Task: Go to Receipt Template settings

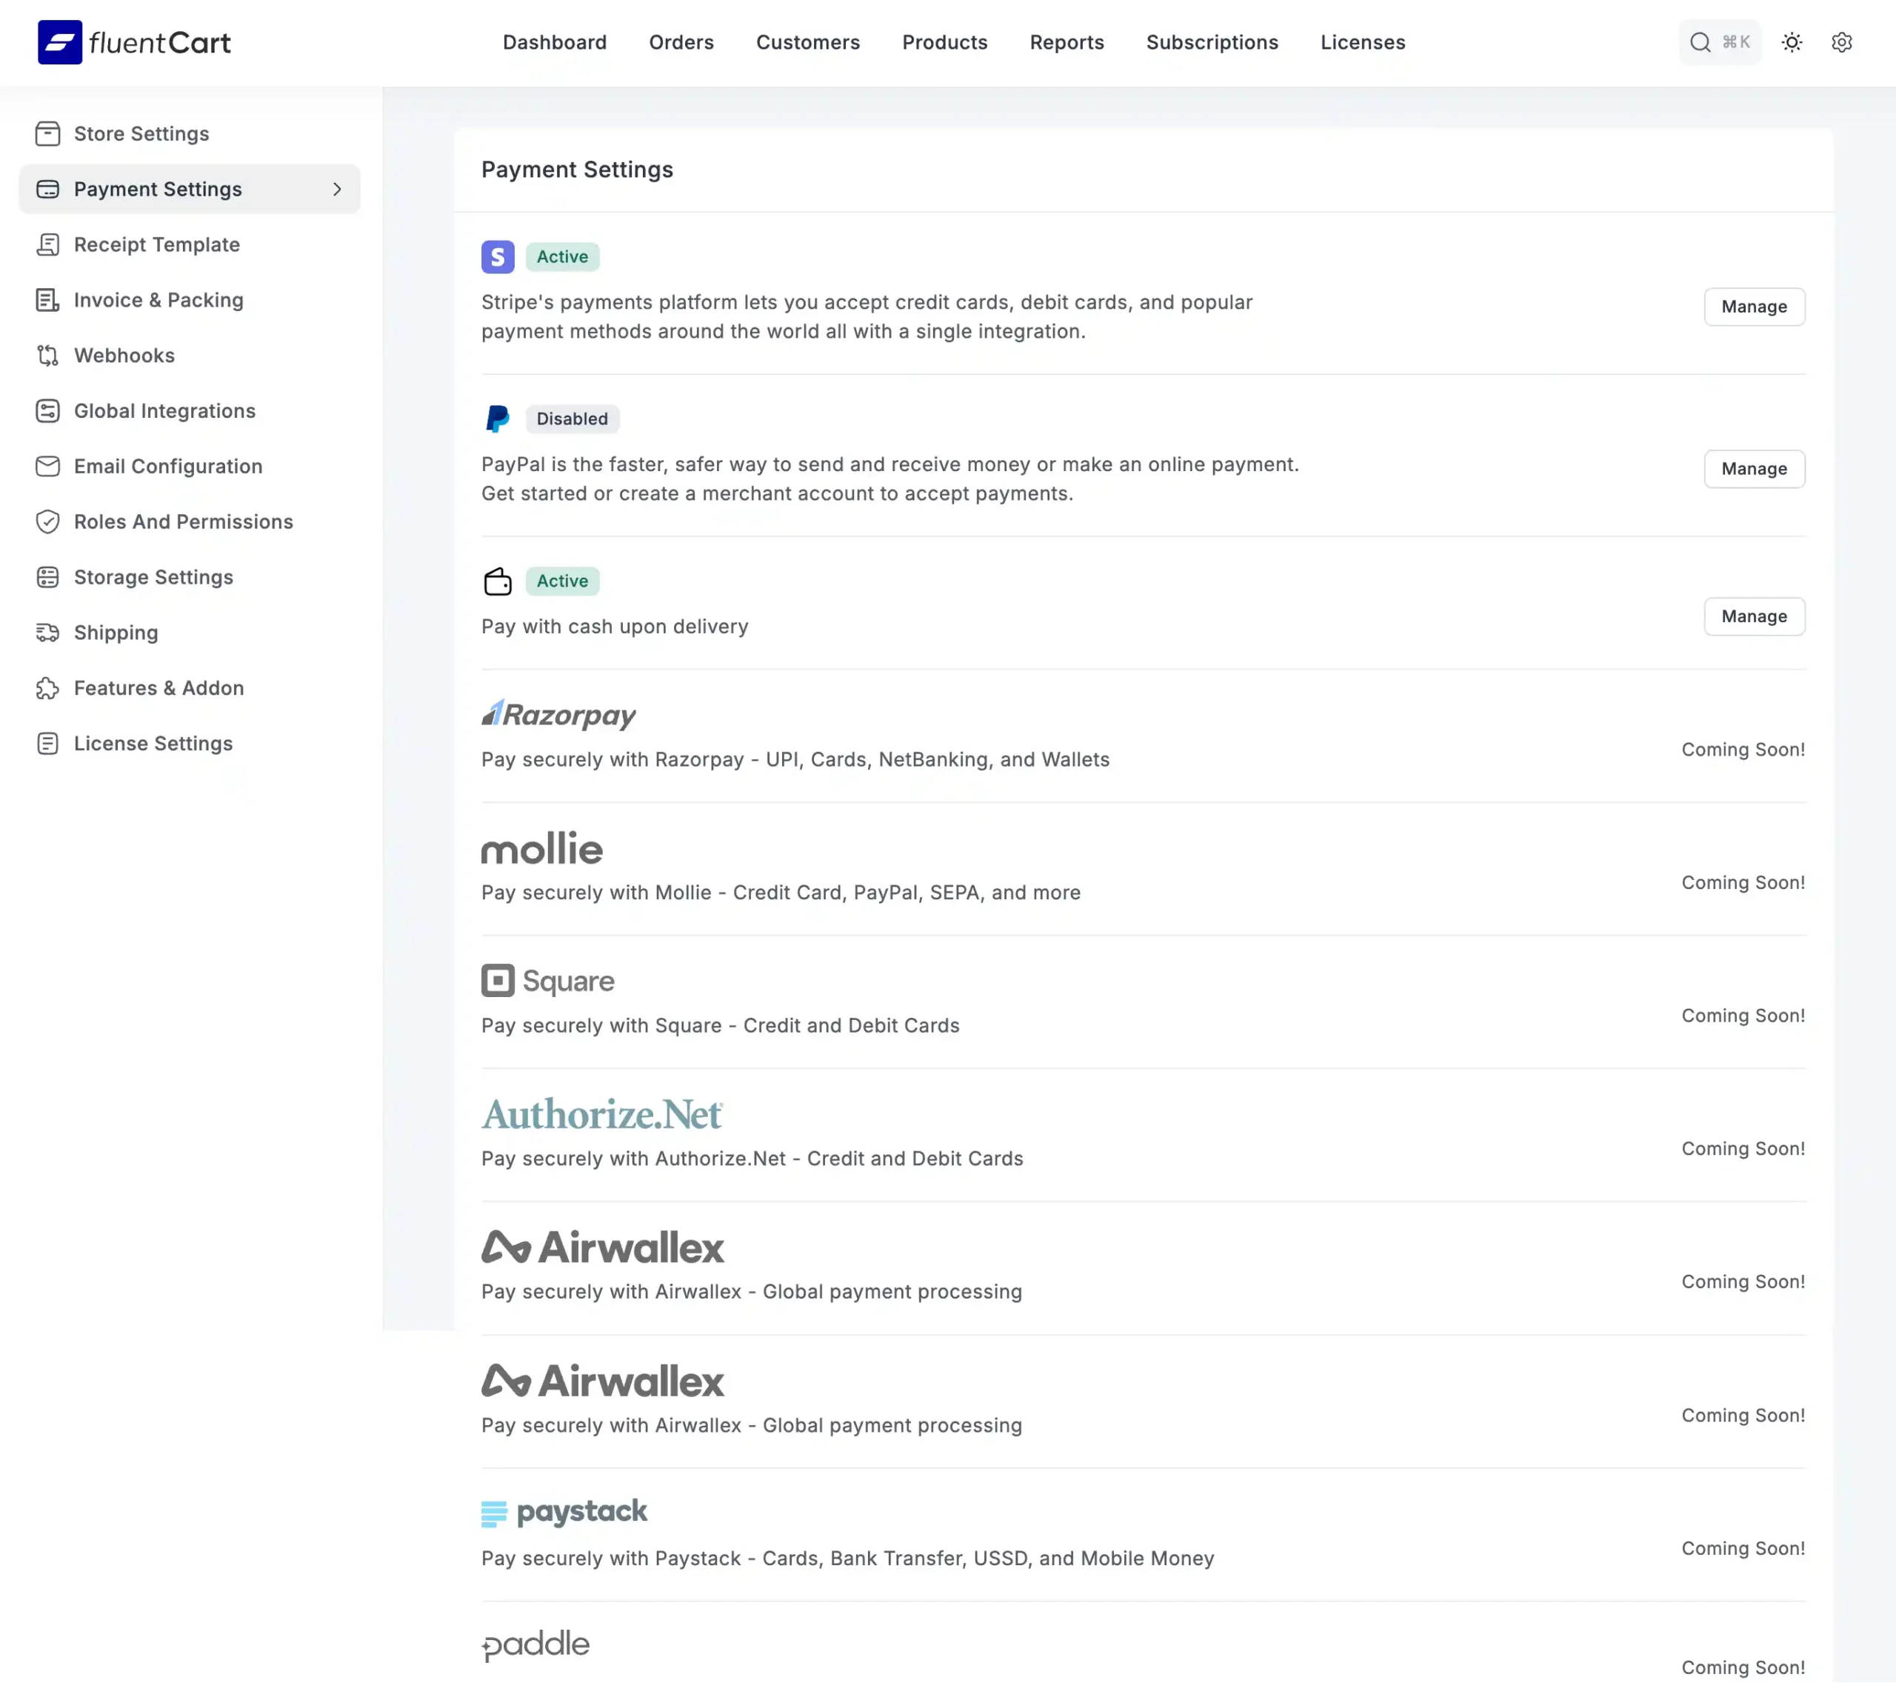Action: 189,245
